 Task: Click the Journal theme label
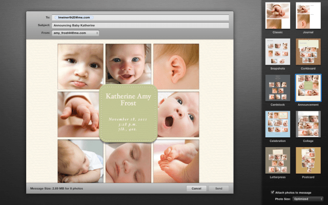pos(308,32)
